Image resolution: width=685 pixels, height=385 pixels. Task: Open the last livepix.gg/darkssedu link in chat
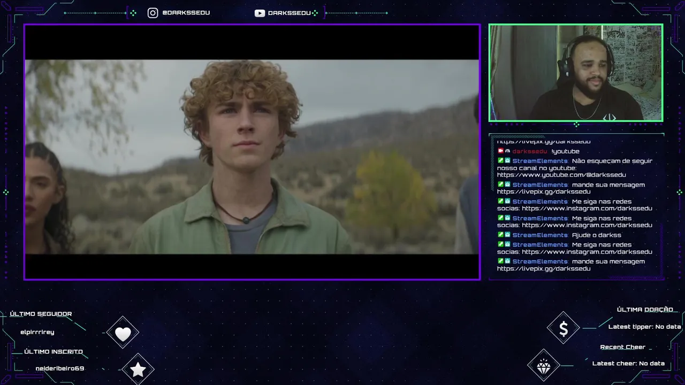[544, 269]
